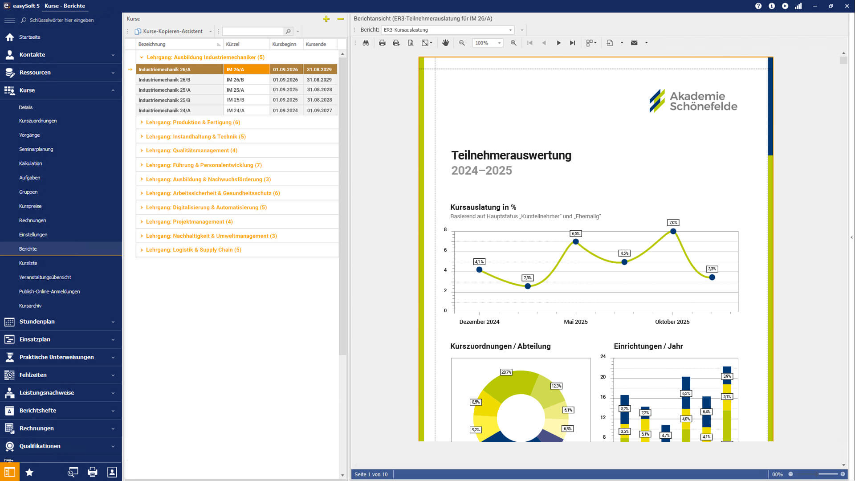Click the Kurse search input field
The width and height of the screenshot is (855, 481).
(253, 31)
